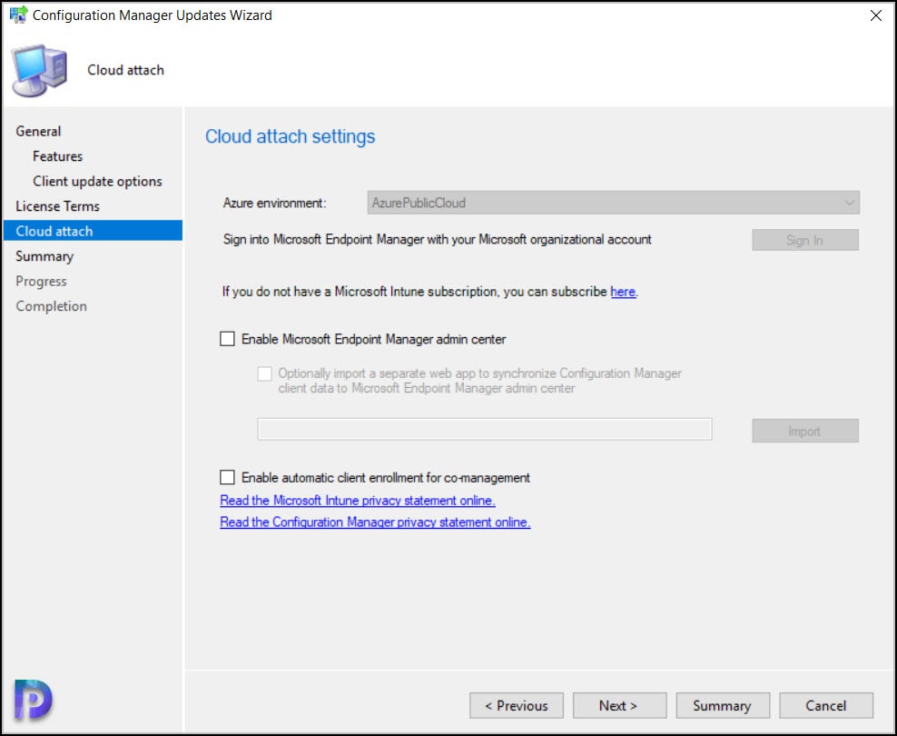Click the Sign In button
Screen dimensions: 897x736
(805, 241)
